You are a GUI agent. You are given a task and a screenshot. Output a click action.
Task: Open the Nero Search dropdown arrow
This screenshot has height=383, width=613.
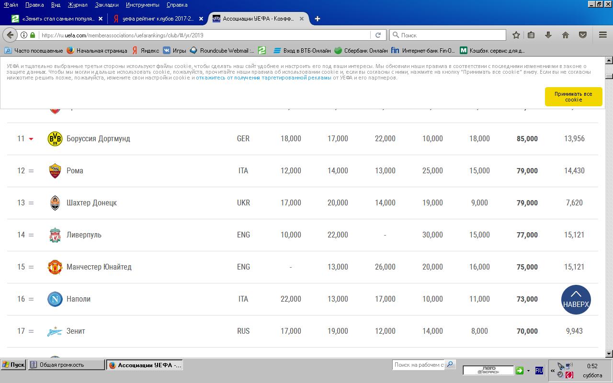click(x=528, y=371)
